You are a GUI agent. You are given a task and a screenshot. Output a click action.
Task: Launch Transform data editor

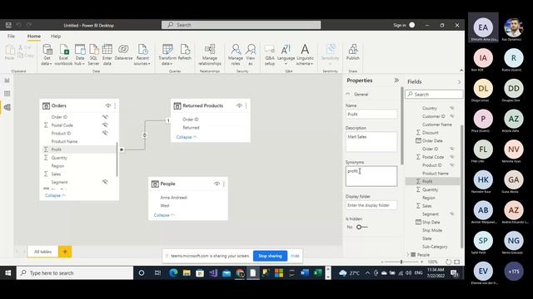click(x=167, y=55)
